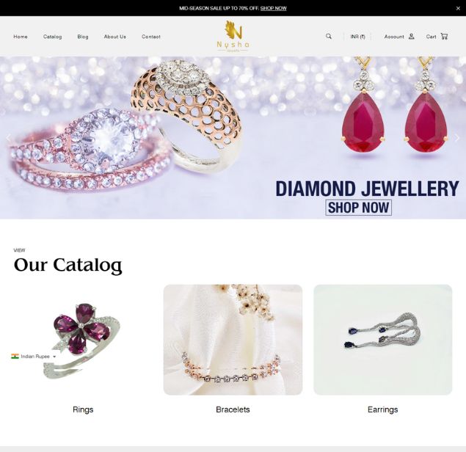Open the search magnifier icon
This screenshot has width=466, height=452.
tap(328, 36)
